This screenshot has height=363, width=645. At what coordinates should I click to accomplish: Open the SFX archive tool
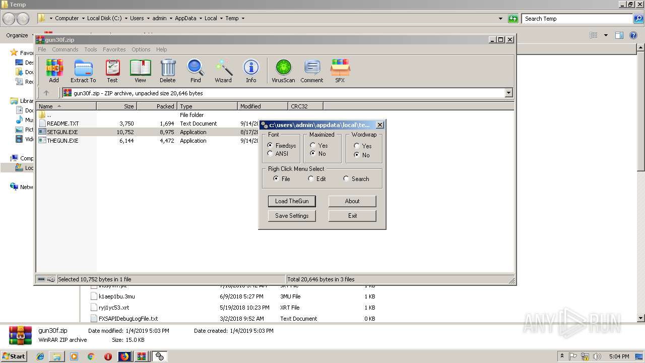coord(340,71)
